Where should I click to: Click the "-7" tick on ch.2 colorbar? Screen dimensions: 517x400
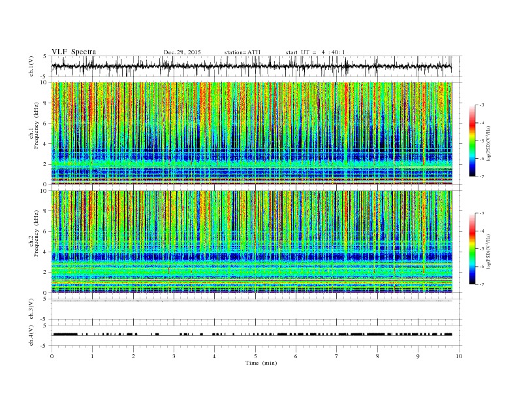coord(481,284)
